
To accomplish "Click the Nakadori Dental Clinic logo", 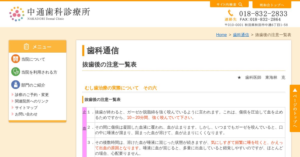I will point(49,14).
